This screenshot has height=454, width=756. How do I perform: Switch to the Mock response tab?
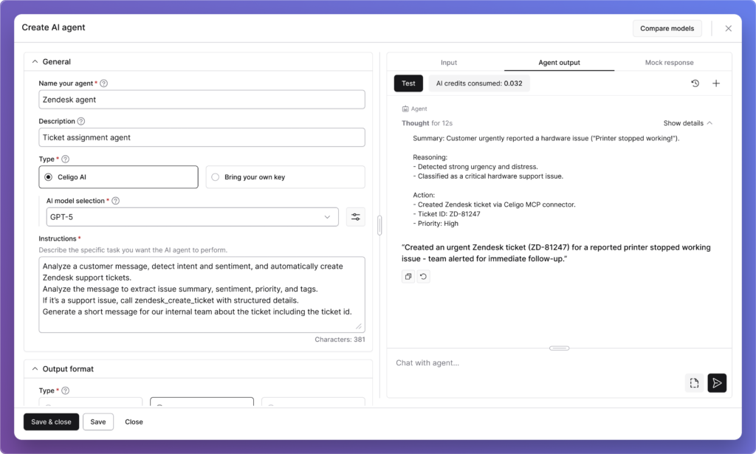point(669,63)
